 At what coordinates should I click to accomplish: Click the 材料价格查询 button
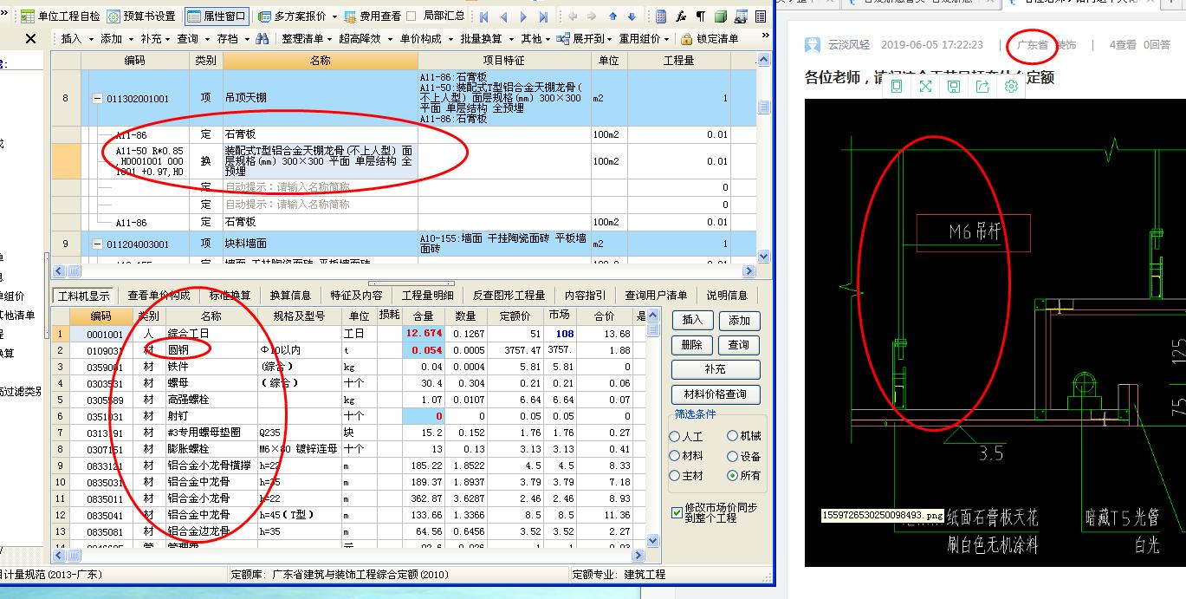pyautogui.click(x=716, y=394)
